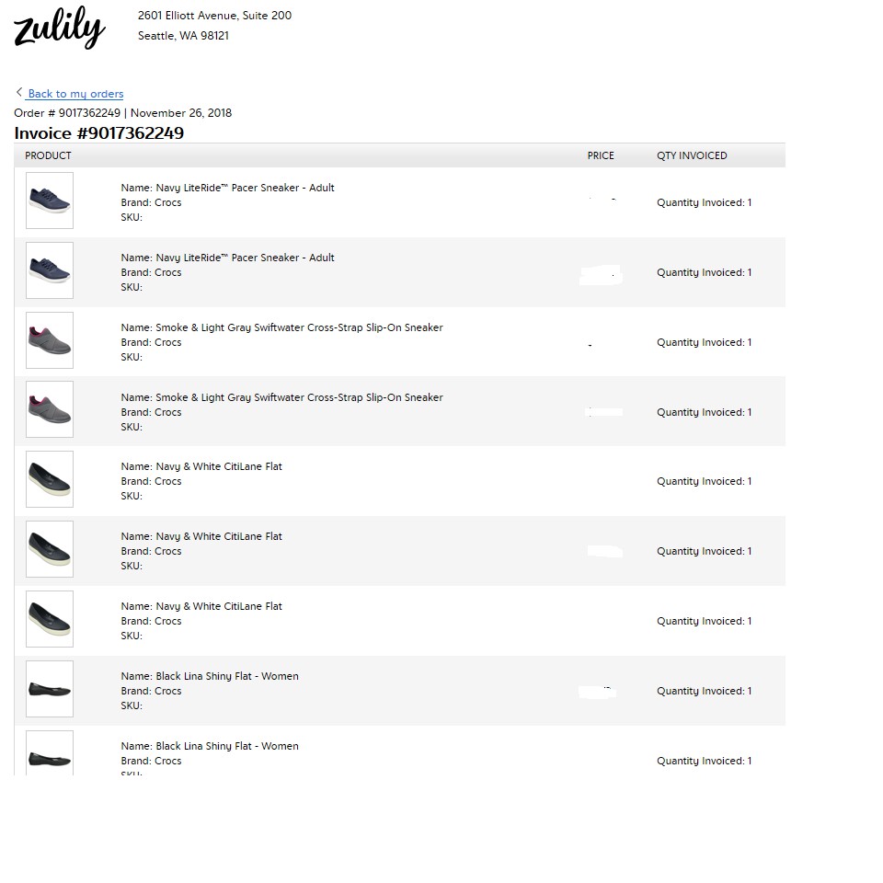
Task: Click the QTY INVOICED column header
Action: pyautogui.click(x=692, y=155)
